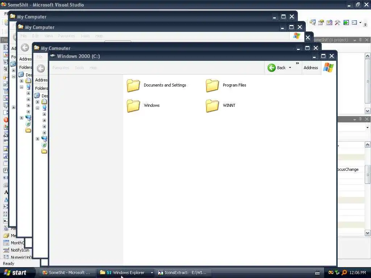371x278 pixels.
Task: Click the Windows 2000 (C:) title bar drive icon
Action: [x=53, y=56]
